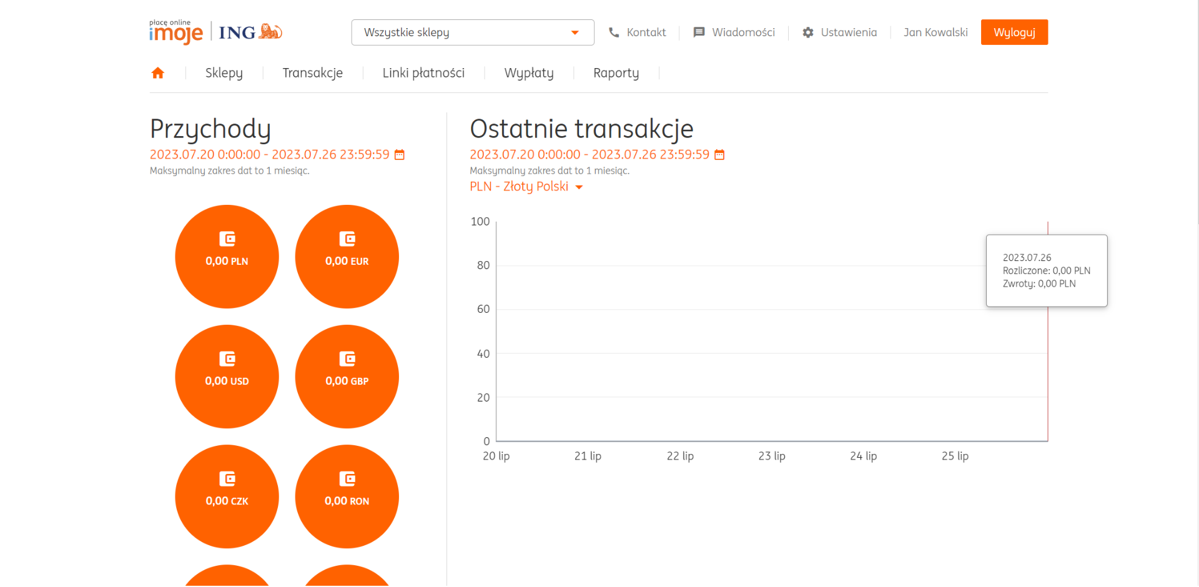The image size is (1199, 587).
Task: Select the 0,00 CZK amount label
Action: [227, 501]
